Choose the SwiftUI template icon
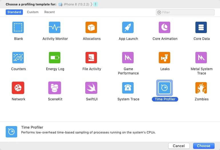This screenshot has height=150, width=220. point(91,88)
